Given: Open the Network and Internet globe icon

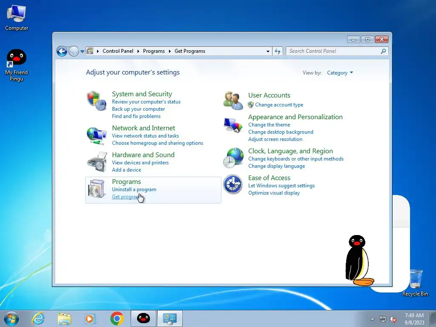Looking at the screenshot, I should (x=97, y=136).
